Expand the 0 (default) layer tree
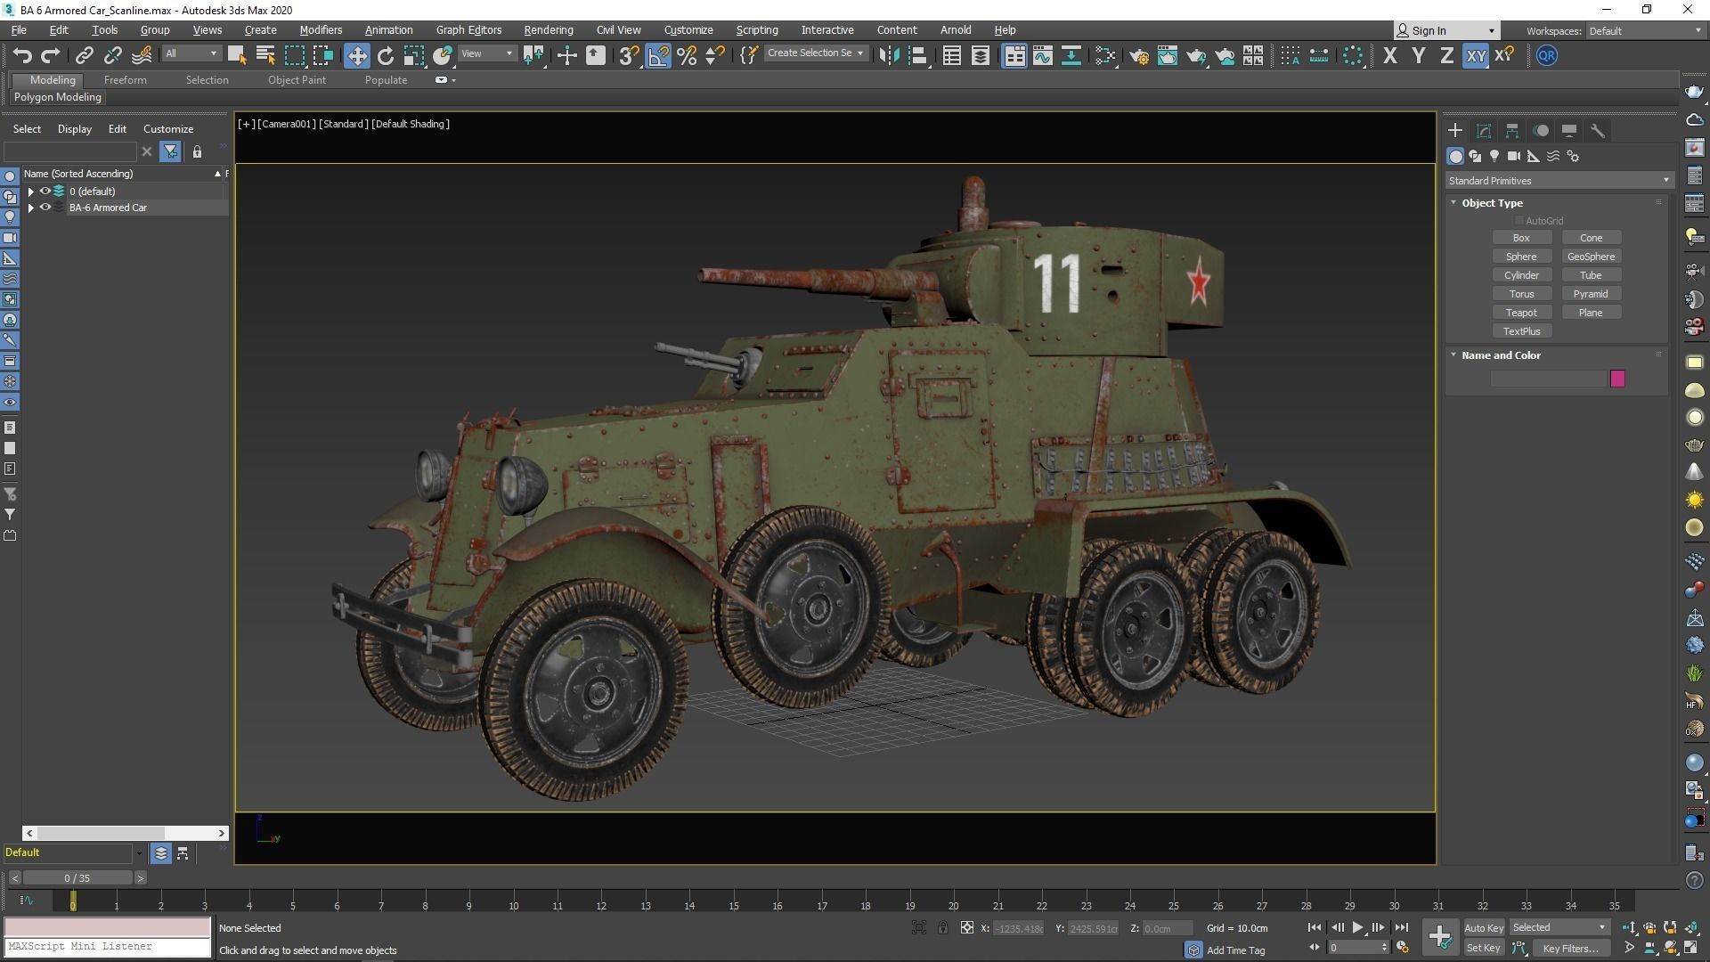This screenshot has height=962, width=1710. tap(31, 191)
